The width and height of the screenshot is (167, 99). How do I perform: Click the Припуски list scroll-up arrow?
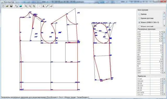click(164, 79)
